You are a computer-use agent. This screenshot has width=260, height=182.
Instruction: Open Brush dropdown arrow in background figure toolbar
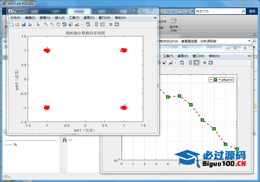(x=175, y=63)
